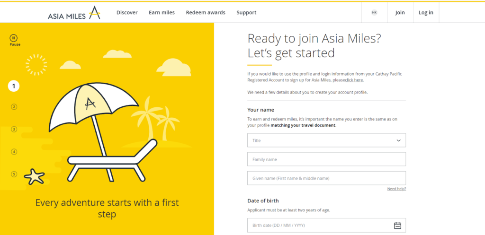Click the Join button
This screenshot has height=235, width=485.
tap(400, 13)
